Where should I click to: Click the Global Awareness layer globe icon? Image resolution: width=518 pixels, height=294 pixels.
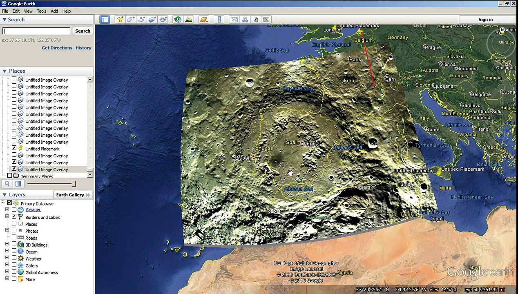point(20,273)
